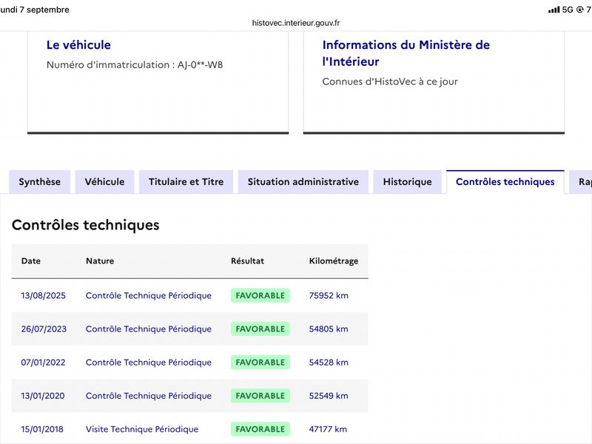Click the Kilométrage column header

pyautogui.click(x=334, y=261)
